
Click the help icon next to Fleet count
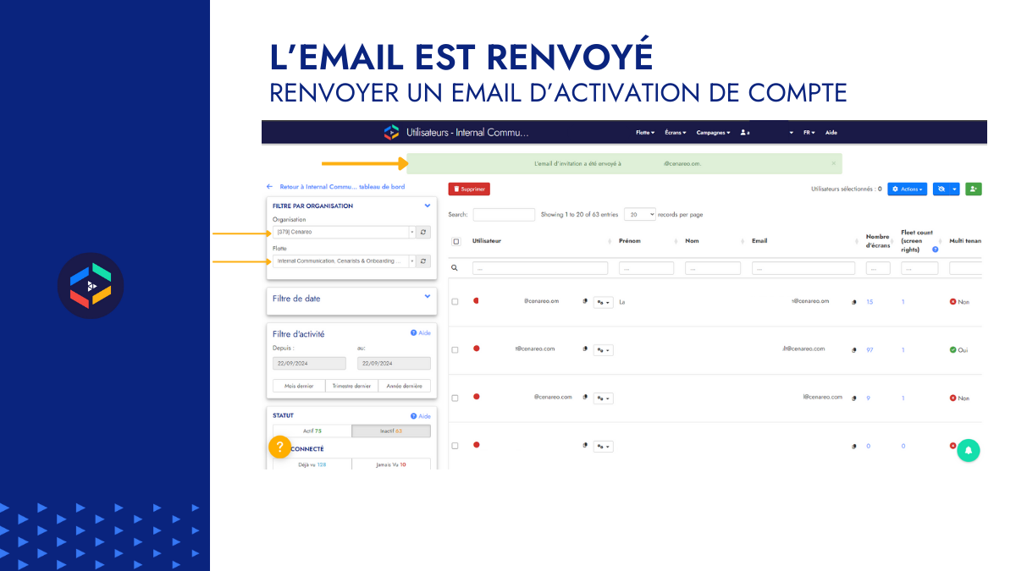[x=935, y=250]
